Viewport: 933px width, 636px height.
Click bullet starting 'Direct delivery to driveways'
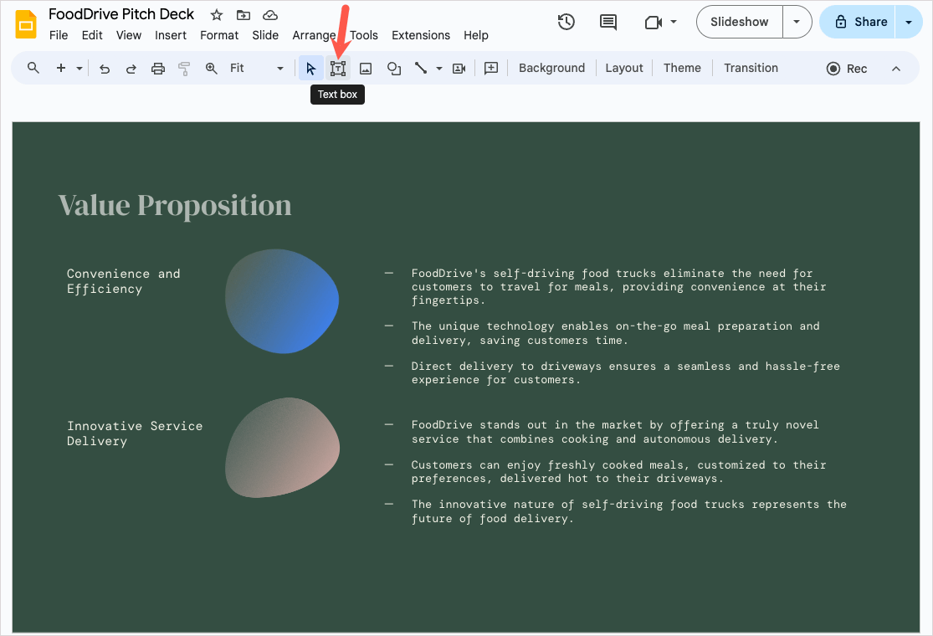click(625, 373)
